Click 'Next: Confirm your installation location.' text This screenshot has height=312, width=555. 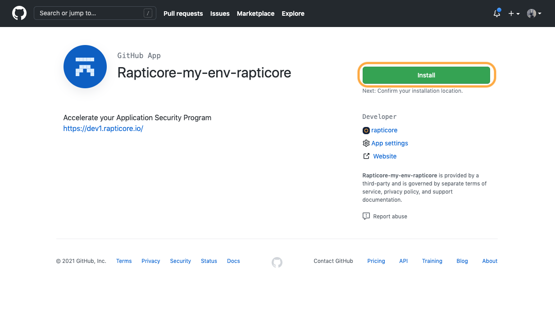[x=413, y=91]
